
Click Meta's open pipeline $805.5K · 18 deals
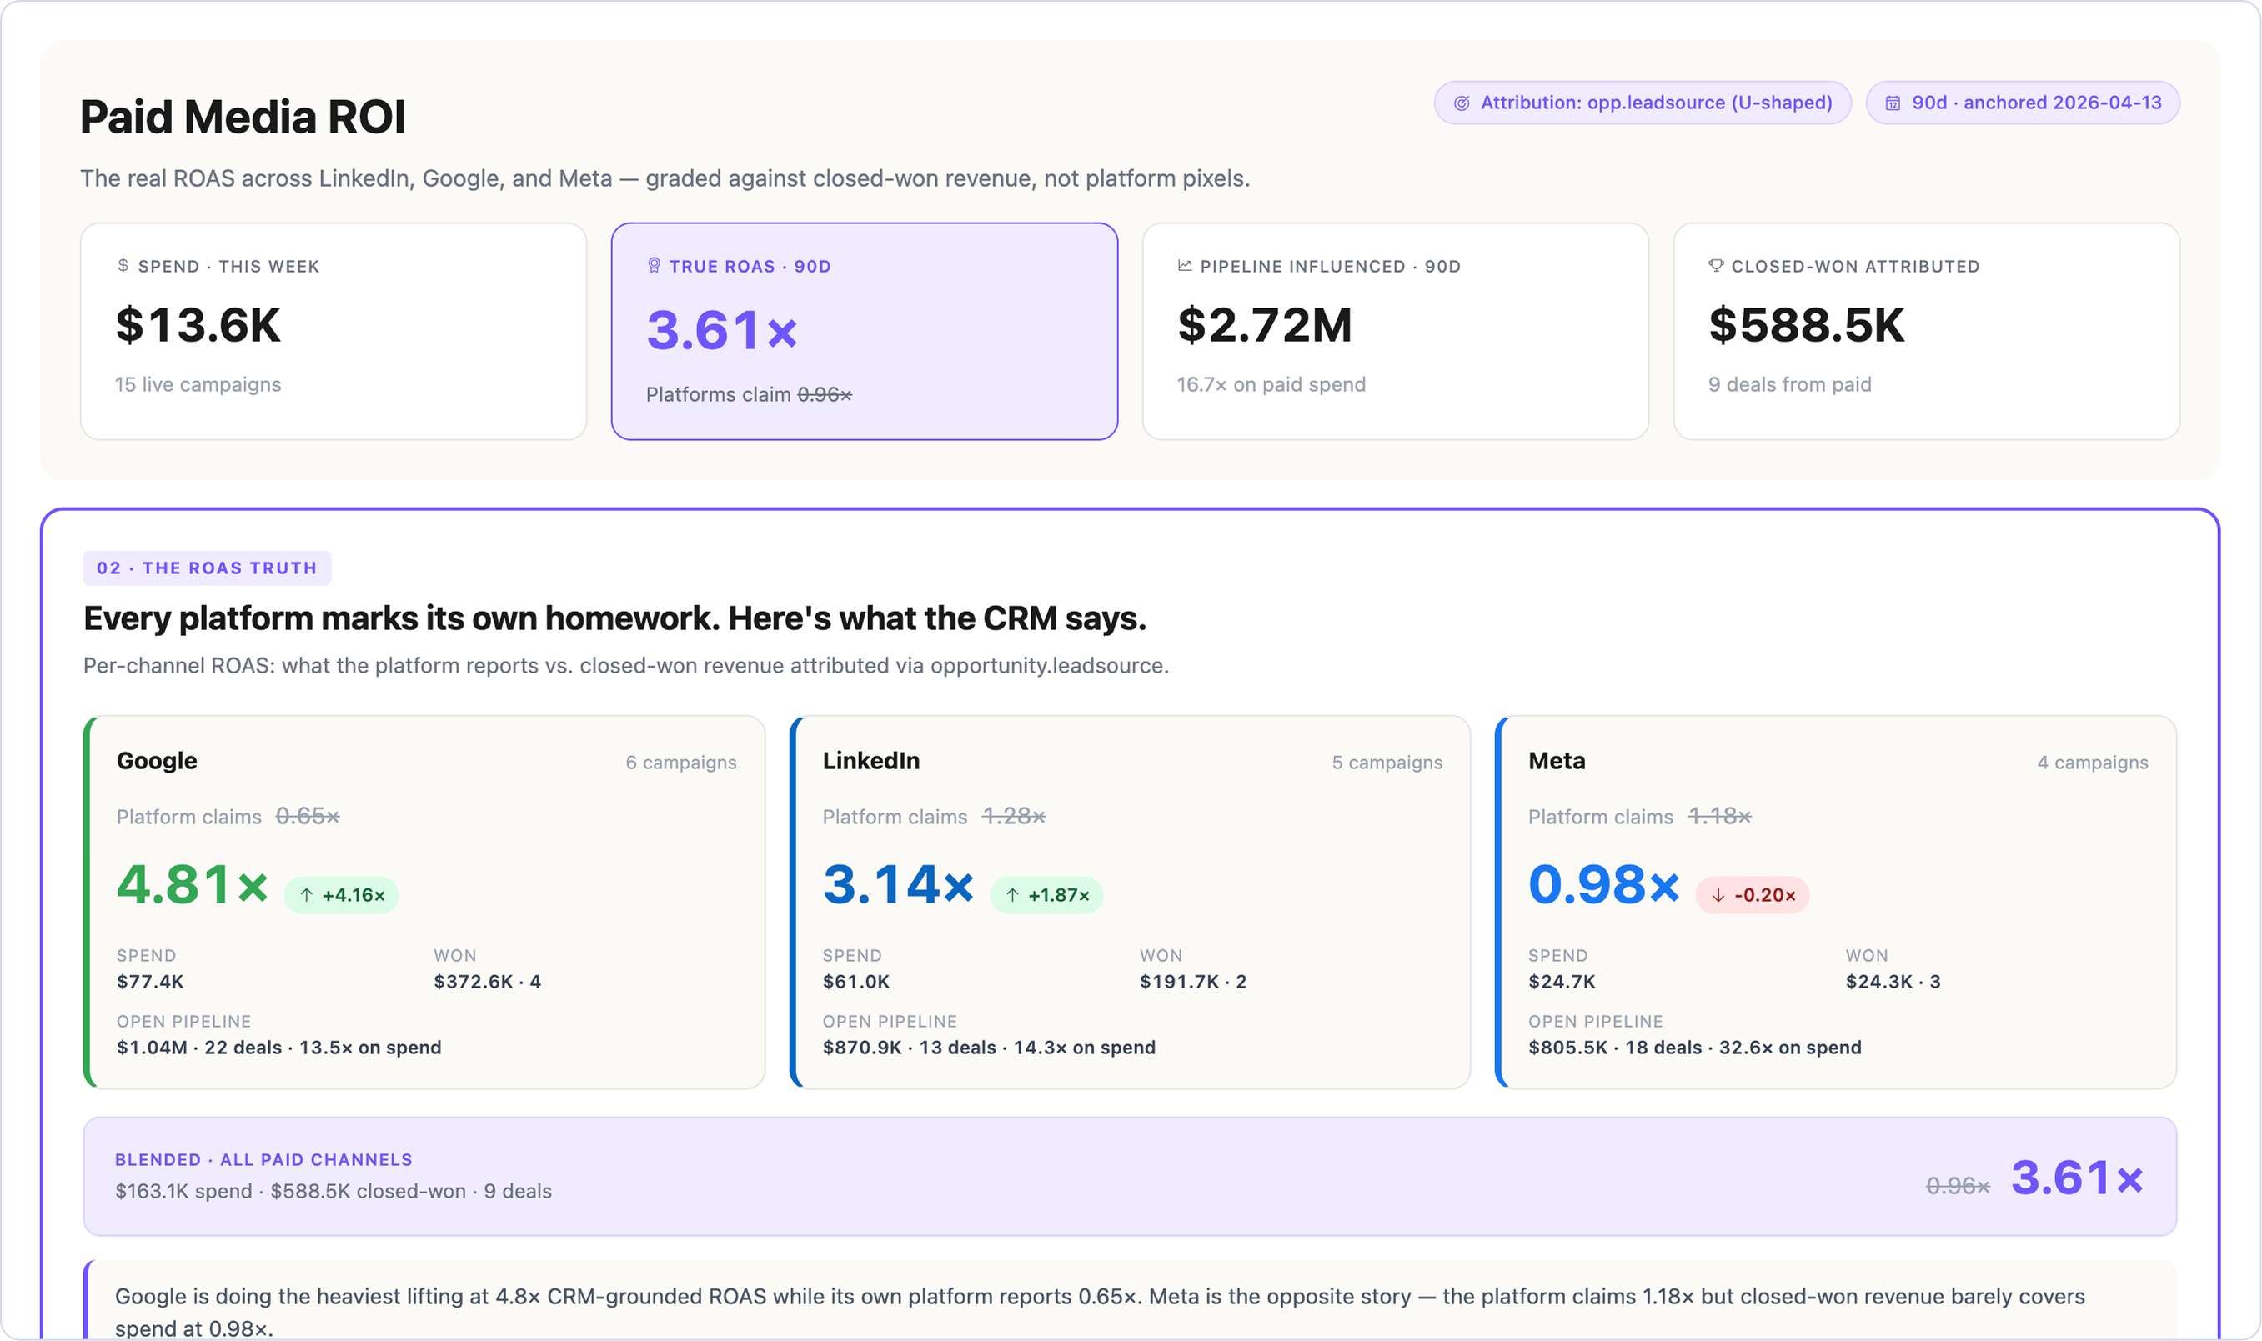(x=1694, y=1048)
